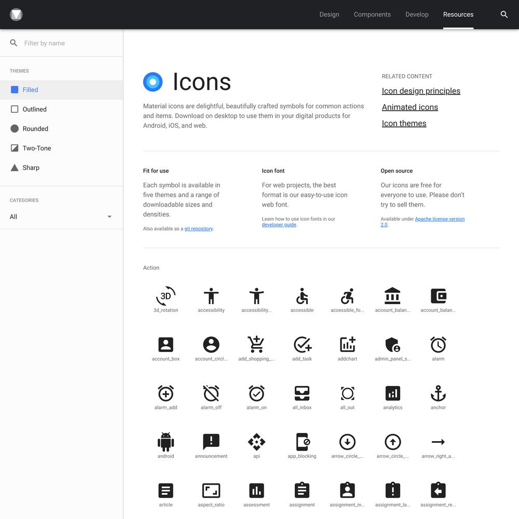Choose the article icon
This screenshot has width=519, height=519.
click(x=166, y=490)
